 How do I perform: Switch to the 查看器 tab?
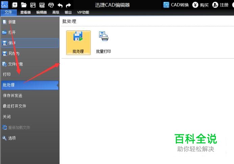[x=25, y=12]
